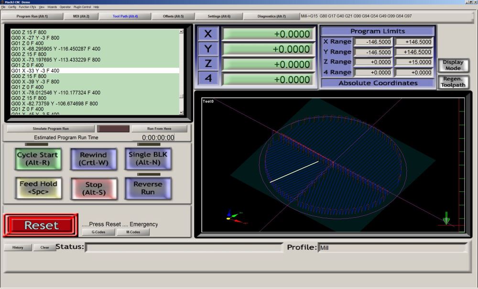Open the Settings (Alt-6) tab

click(x=219, y=16)
